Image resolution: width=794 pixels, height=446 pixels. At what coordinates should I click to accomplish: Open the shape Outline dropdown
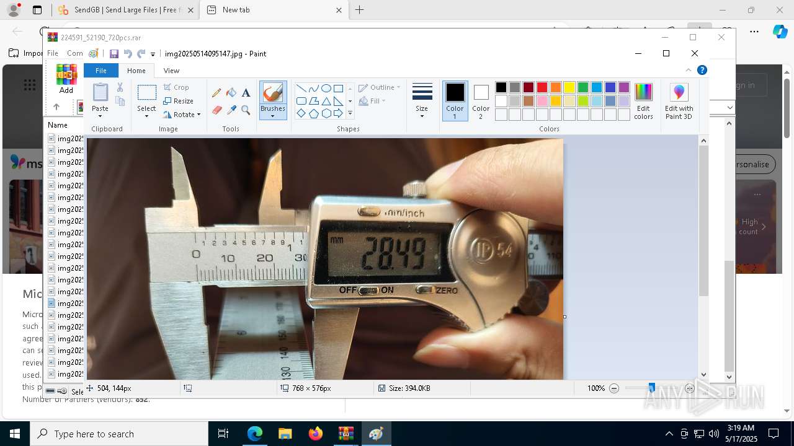(380, 87)
